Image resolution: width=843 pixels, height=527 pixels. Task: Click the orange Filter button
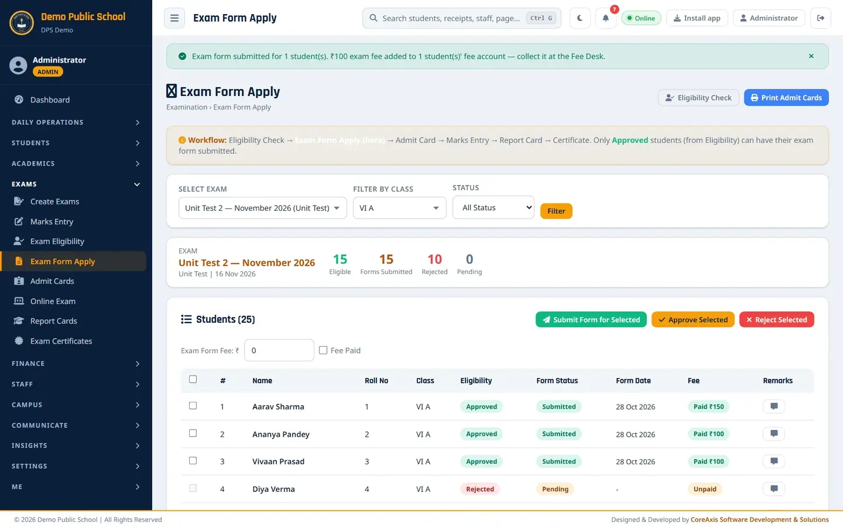tap(556, 211)
